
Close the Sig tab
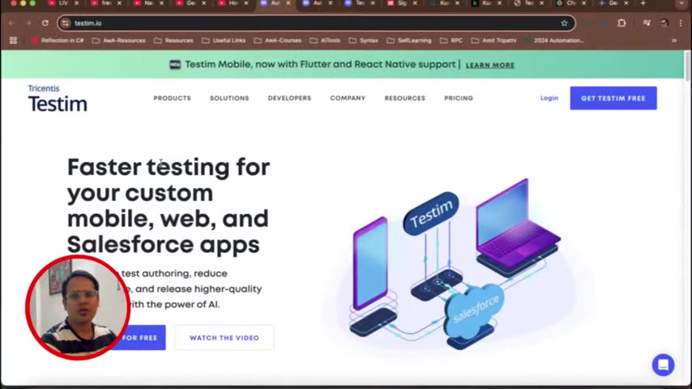coord(415,3)
